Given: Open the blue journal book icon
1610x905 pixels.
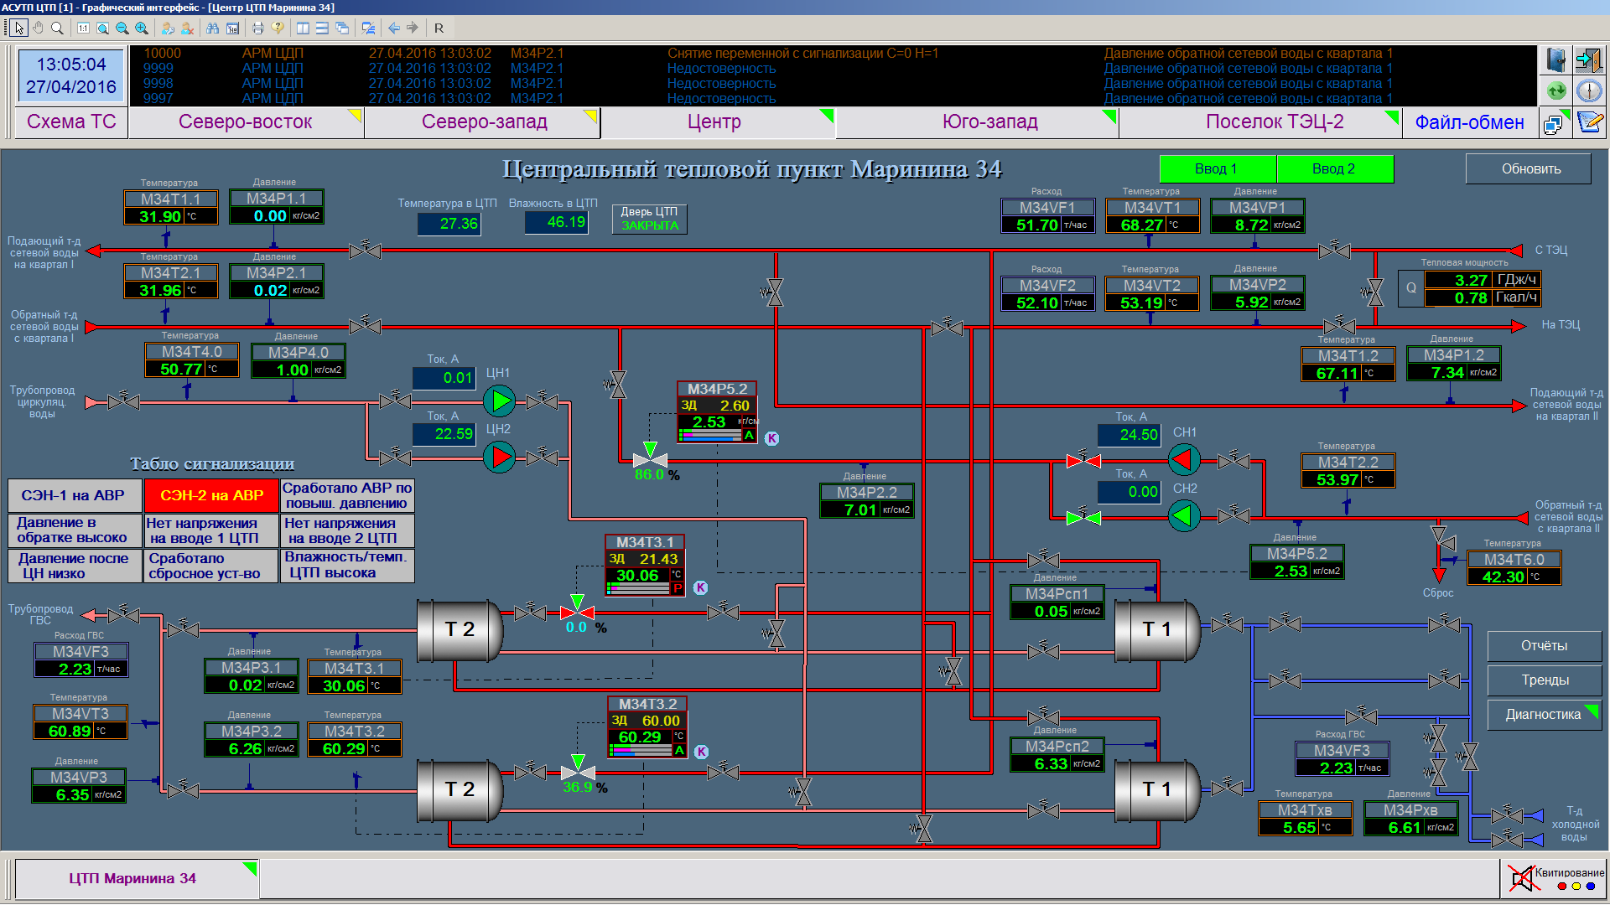Looking at the screenshot, I should click(1556, 60).
